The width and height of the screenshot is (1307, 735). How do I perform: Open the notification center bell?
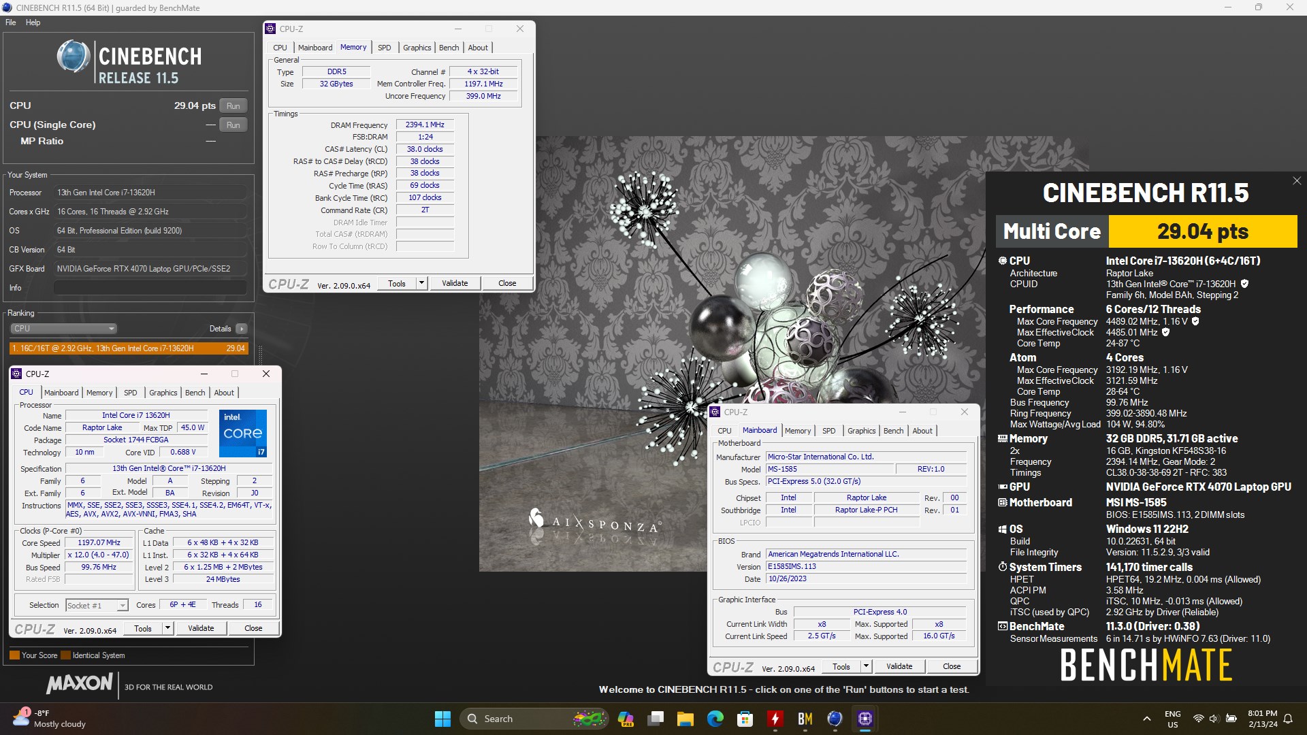tap(1288, 719)
